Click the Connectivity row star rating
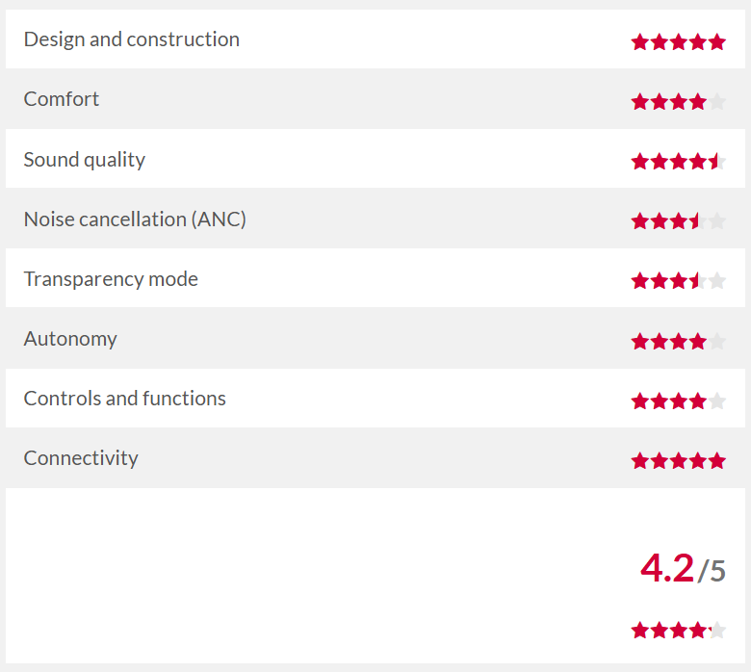The width and height of the screenshot is (751, 672). click(x=678, y=460)
